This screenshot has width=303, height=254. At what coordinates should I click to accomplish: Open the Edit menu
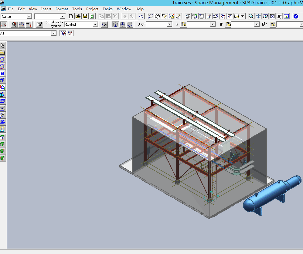(21, 9)
